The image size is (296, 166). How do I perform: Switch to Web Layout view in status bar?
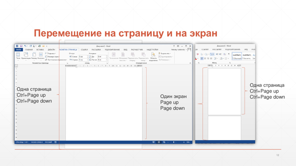[164, 142]
